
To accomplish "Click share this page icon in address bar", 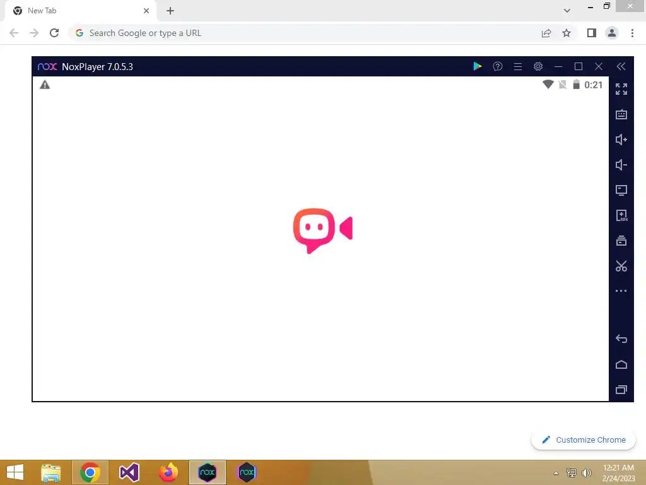I will (x=546, y=33).
